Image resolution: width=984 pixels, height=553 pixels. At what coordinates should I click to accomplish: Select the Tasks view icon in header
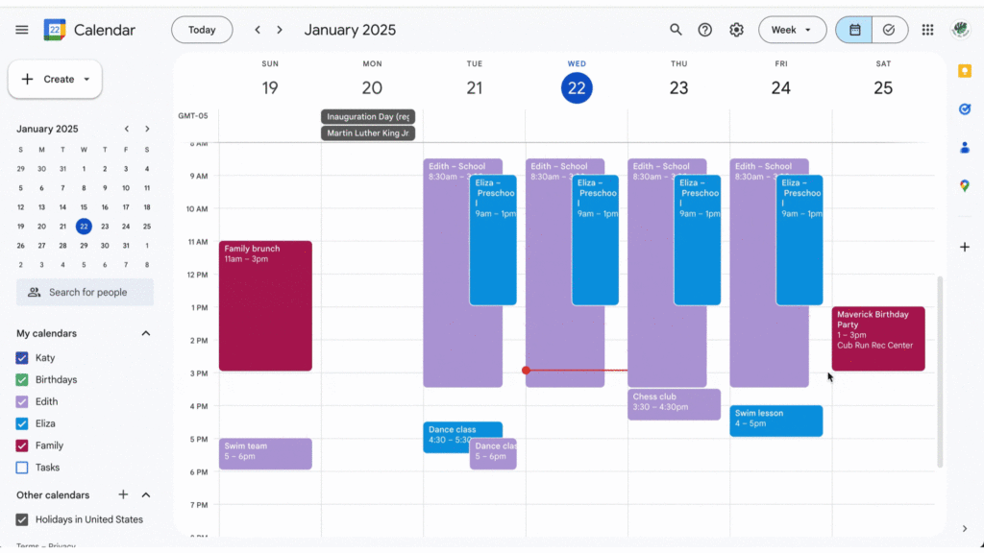pos(888,30)
